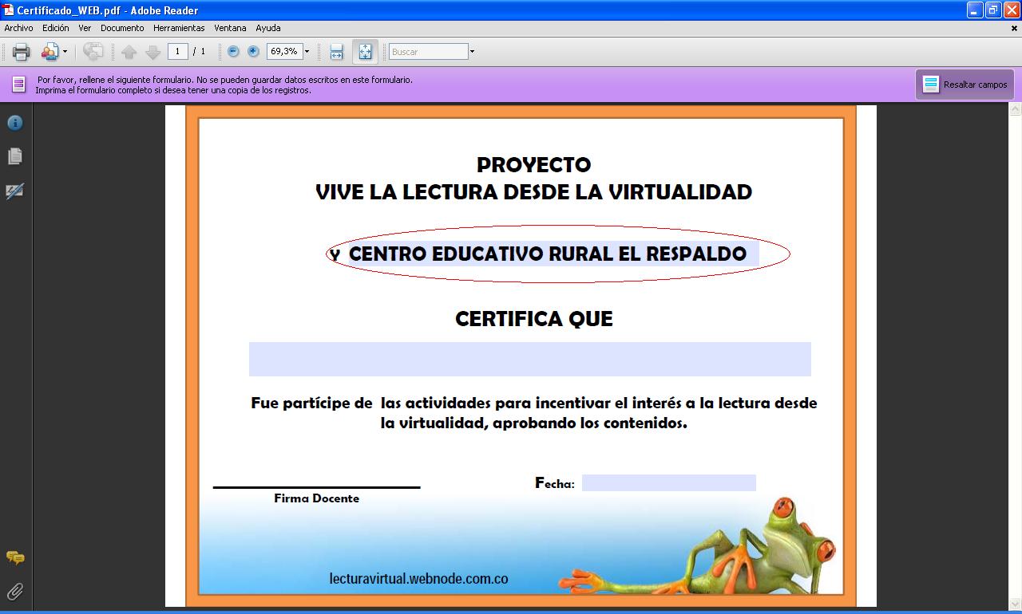The width and height of the screenshot is (1022, 614).
Task: Click the Fecha date form field
Action: [668, 483]
